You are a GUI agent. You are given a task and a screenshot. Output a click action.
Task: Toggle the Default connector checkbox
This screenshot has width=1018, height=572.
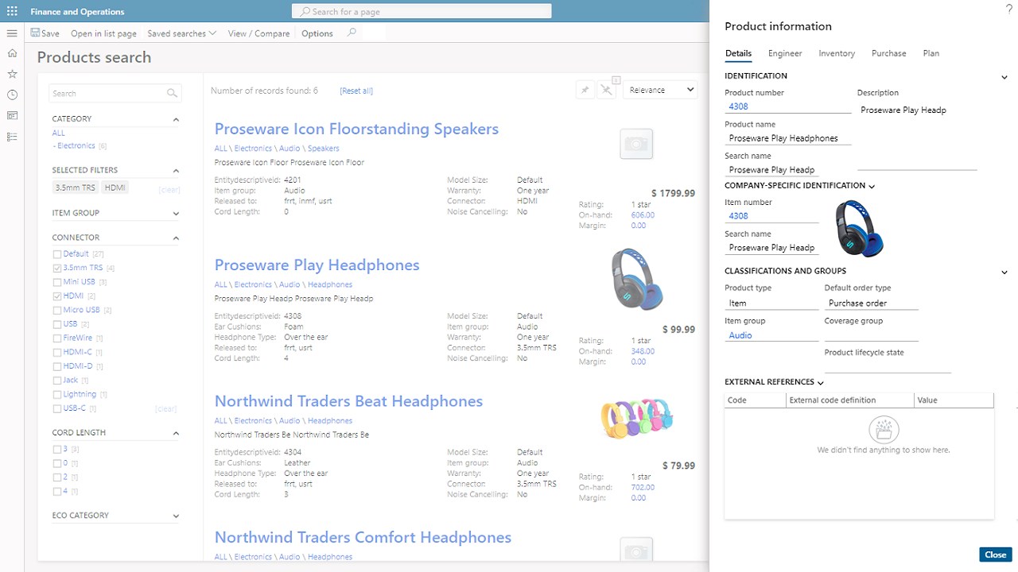pyautogui.click(x=57, y=254)
